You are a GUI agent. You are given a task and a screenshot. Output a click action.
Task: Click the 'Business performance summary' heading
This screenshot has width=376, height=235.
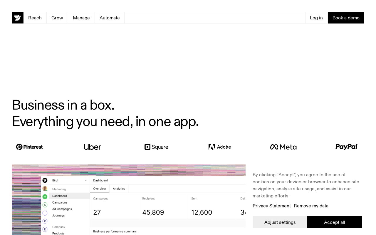(x=115, y=231)
